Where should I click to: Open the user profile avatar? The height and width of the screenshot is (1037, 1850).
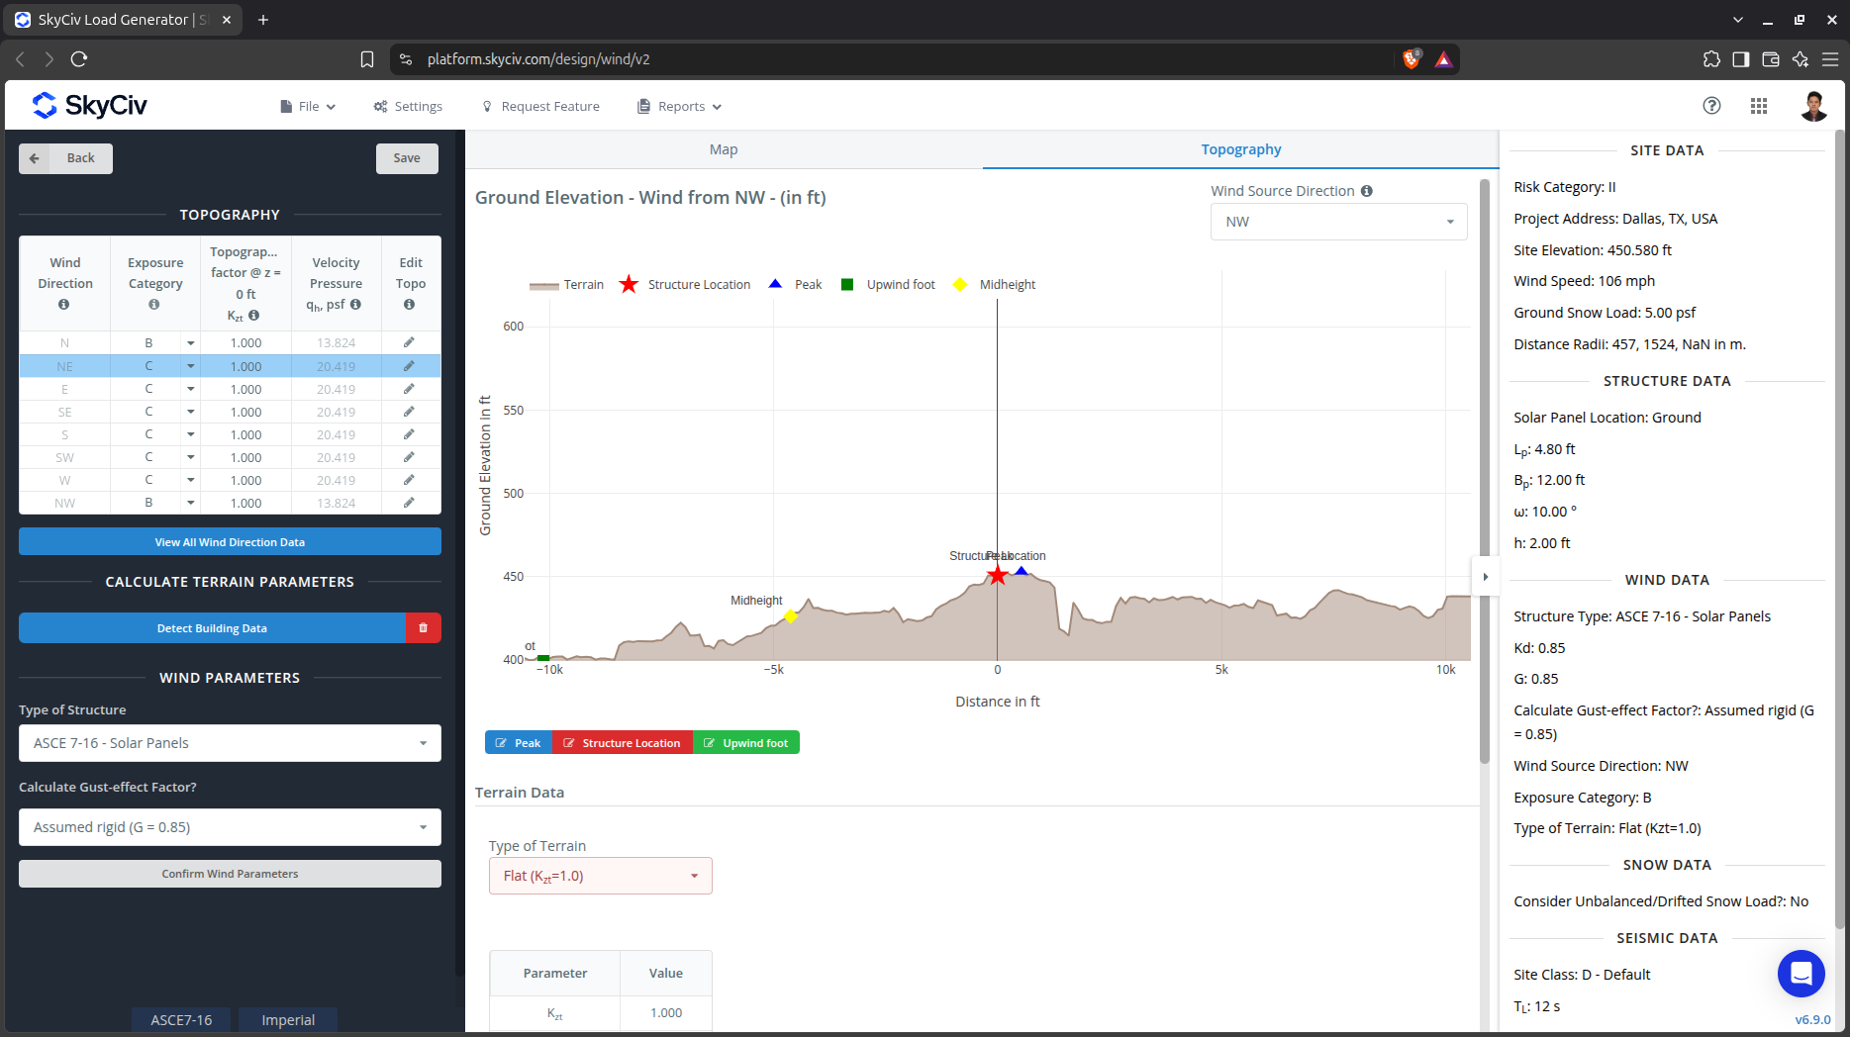(x=1813, y=106)
